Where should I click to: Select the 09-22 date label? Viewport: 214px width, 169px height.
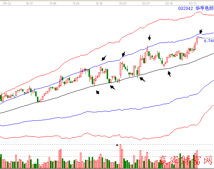pyautogui.click(x=7, y=2)
